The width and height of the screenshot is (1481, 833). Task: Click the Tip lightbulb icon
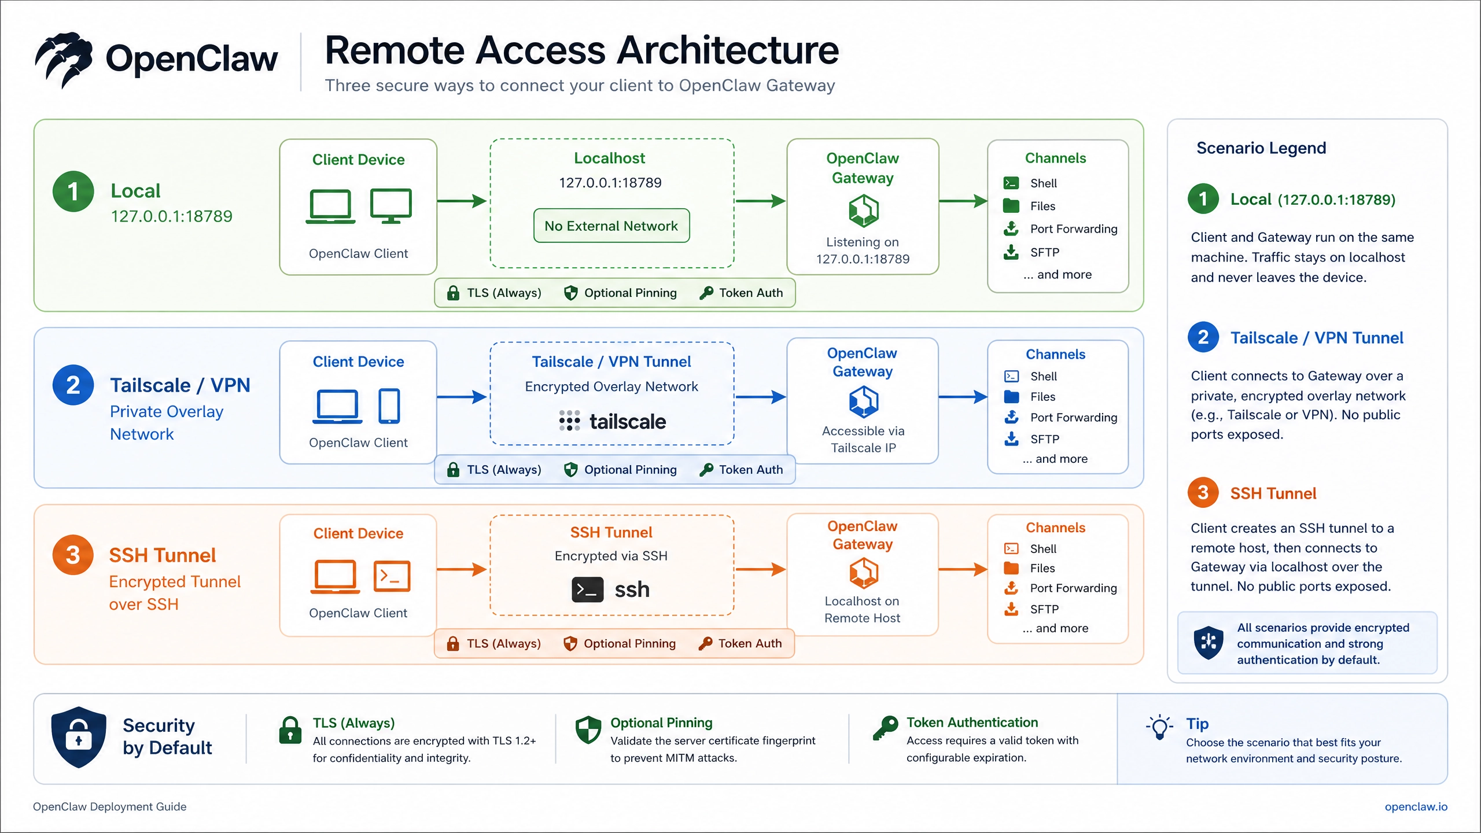pos(1159,728)
